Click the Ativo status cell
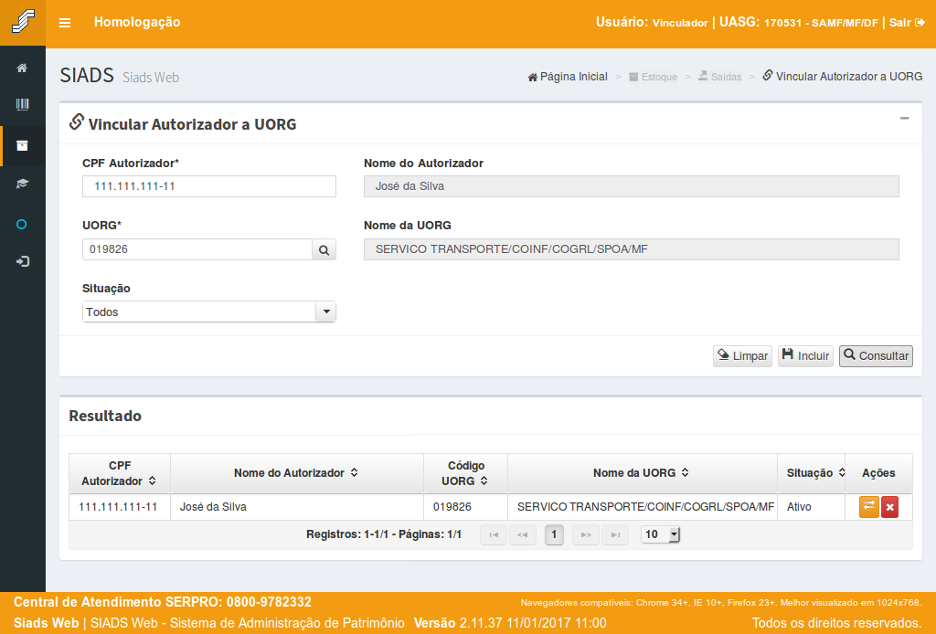Image resolution: width=936 pixels, height=634 pixels. pyautogui.click(x=812, y=507)
